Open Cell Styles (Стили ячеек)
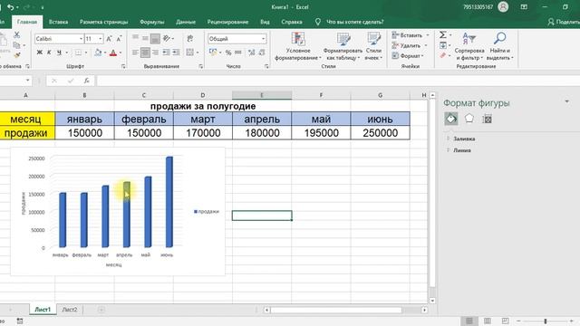 pos(373,46)
